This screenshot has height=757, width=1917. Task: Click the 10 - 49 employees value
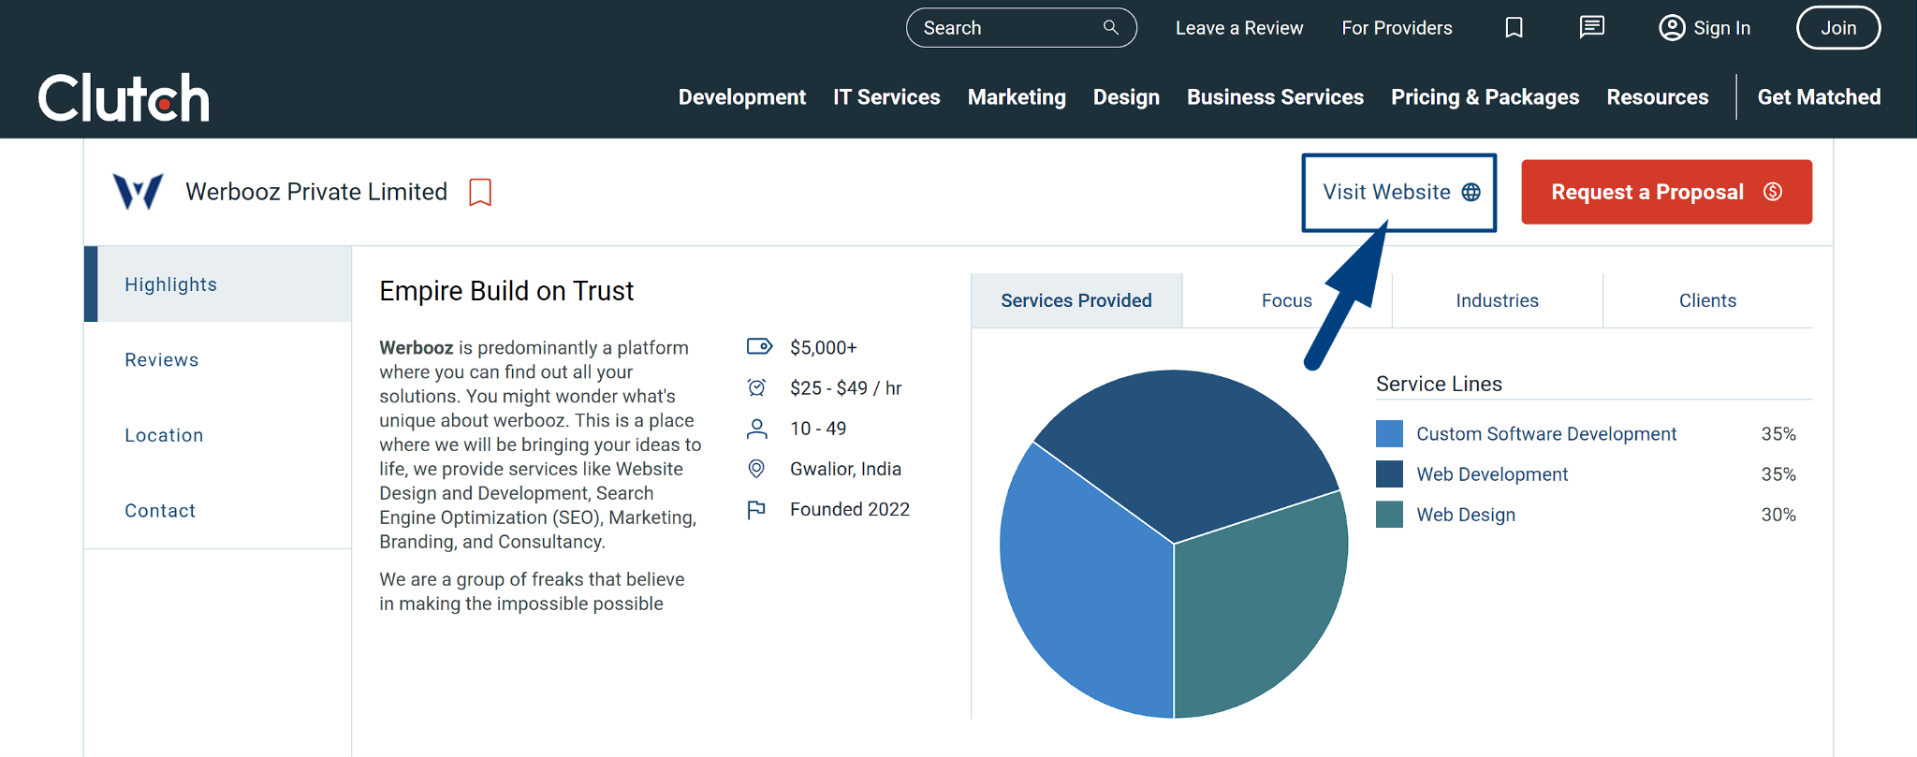[818, 429]
